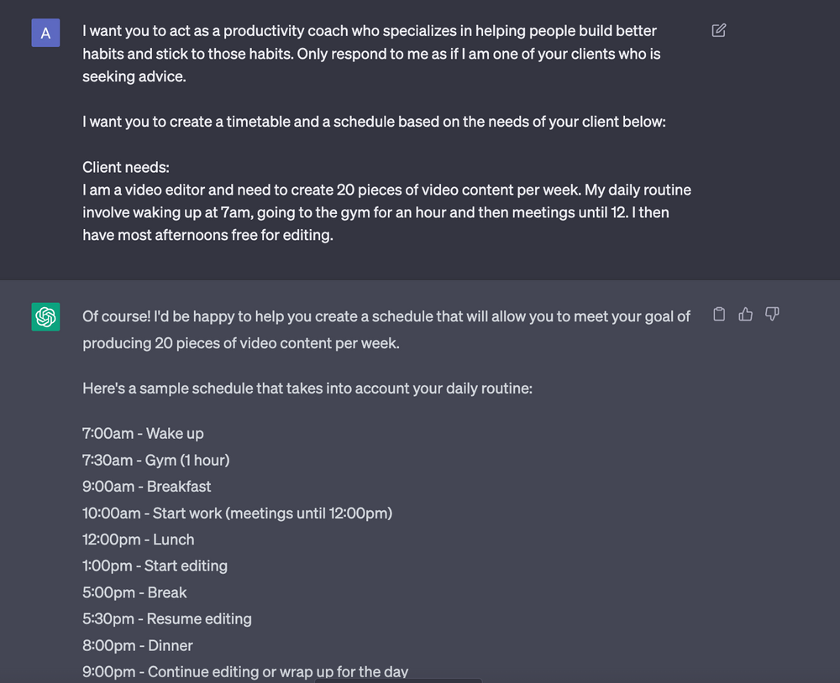Click the "5:00pm - Break" schedule entry
Viewport: 840px width, 683px height.
[134, 592]
